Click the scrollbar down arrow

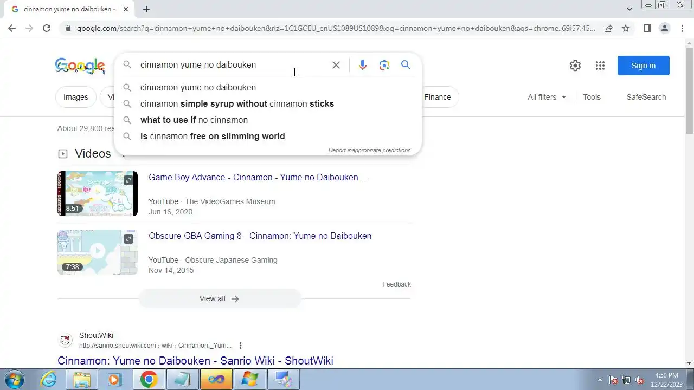[689, 363]
